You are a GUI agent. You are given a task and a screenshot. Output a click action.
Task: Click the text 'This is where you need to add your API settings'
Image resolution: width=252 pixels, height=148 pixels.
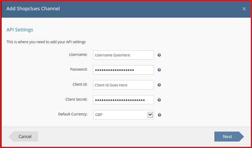46,42
